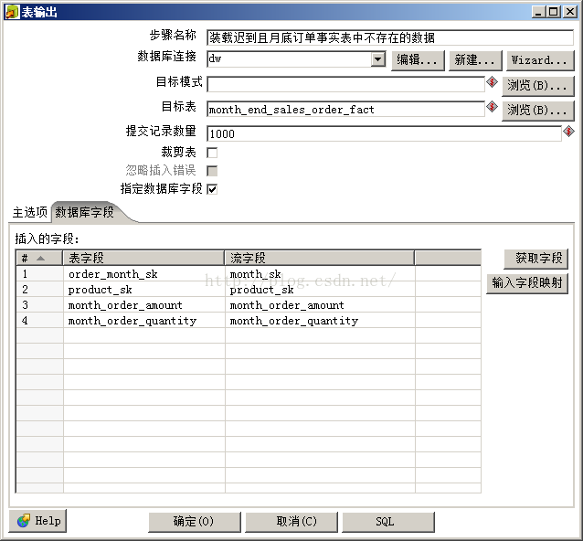Select row number 2 in fields table
This screenshot has width=583, height=541.
coord(39,290)
